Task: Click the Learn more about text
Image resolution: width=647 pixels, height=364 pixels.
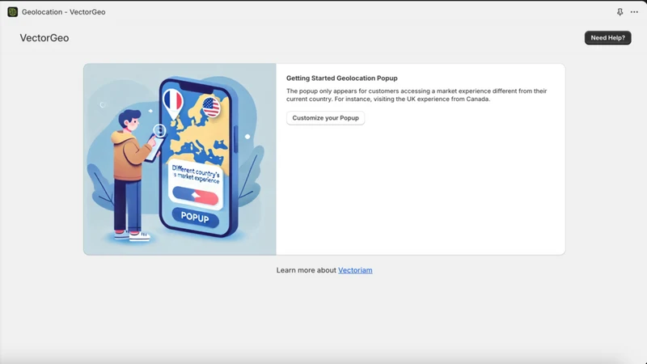Action: 307,270
